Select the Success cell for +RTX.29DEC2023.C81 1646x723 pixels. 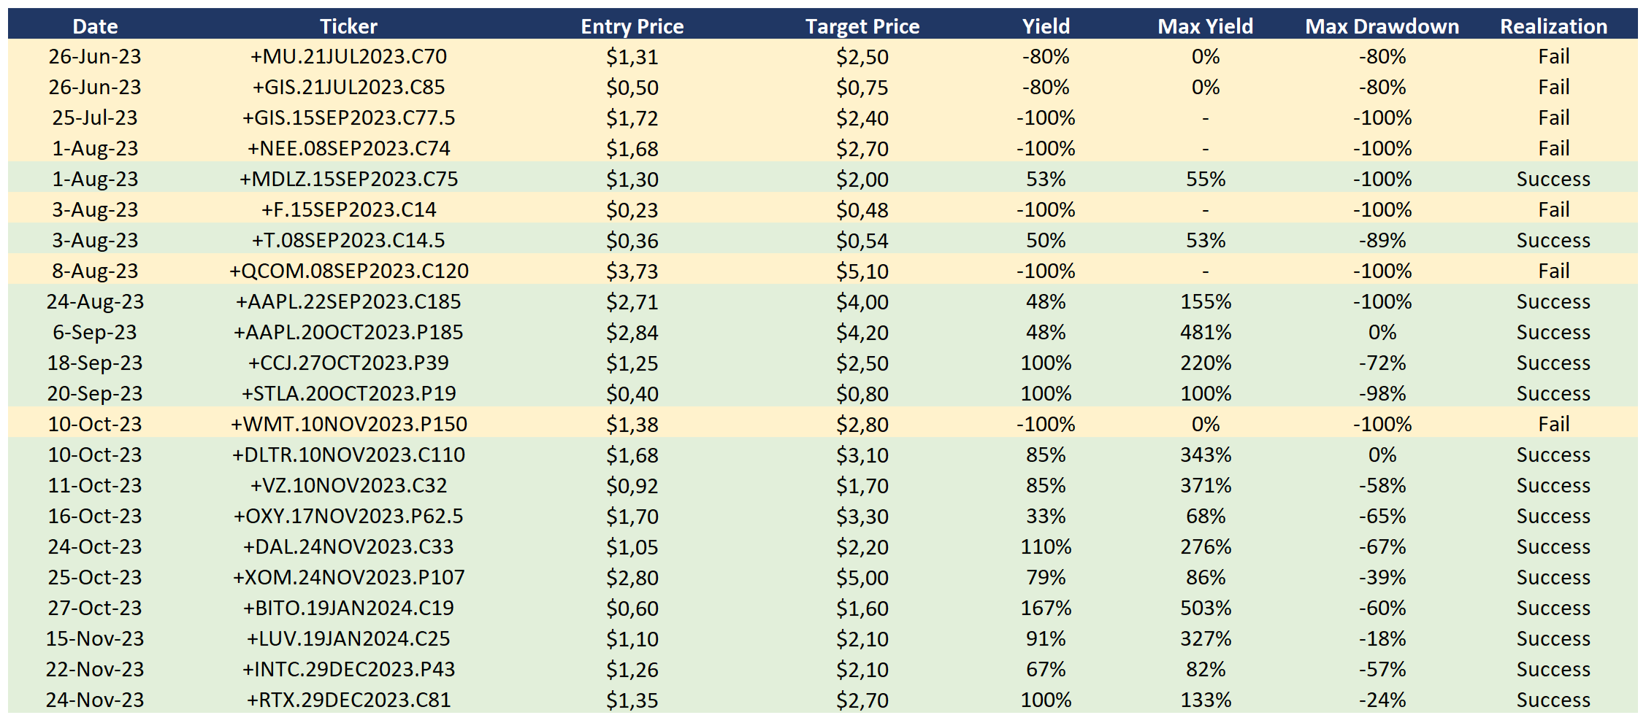1553,700
